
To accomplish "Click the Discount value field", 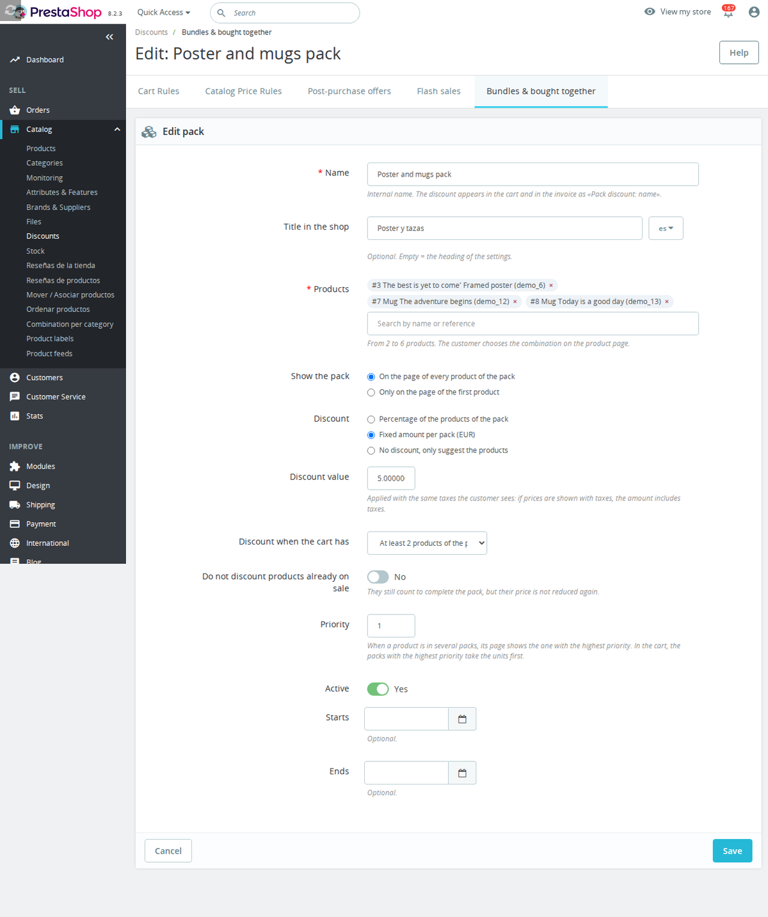I will pyautogui.click(x=391, y=479).
